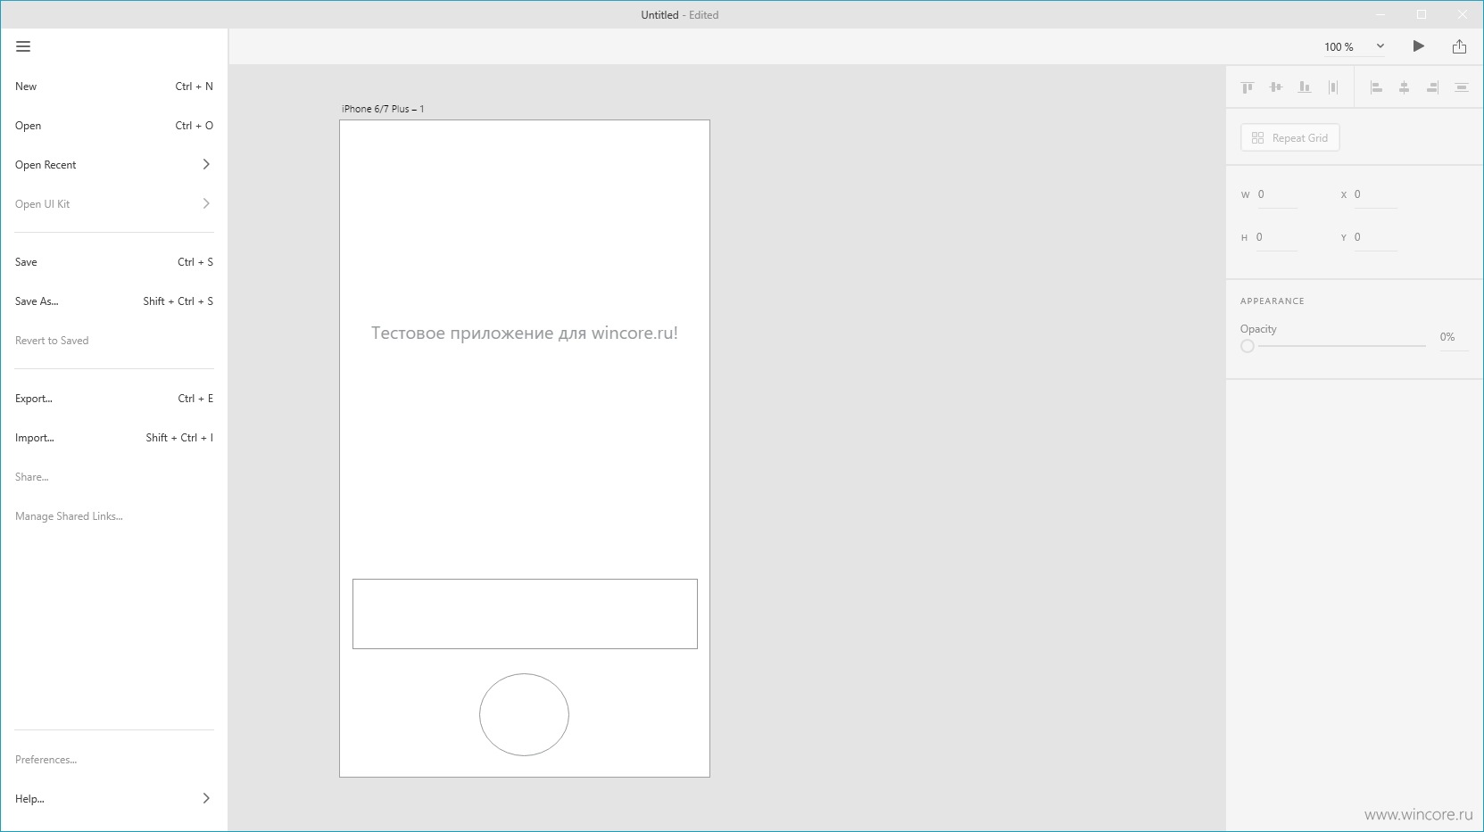Open Manage Shared Links...
Screen dimensions: 1484x832
[114, 516]
